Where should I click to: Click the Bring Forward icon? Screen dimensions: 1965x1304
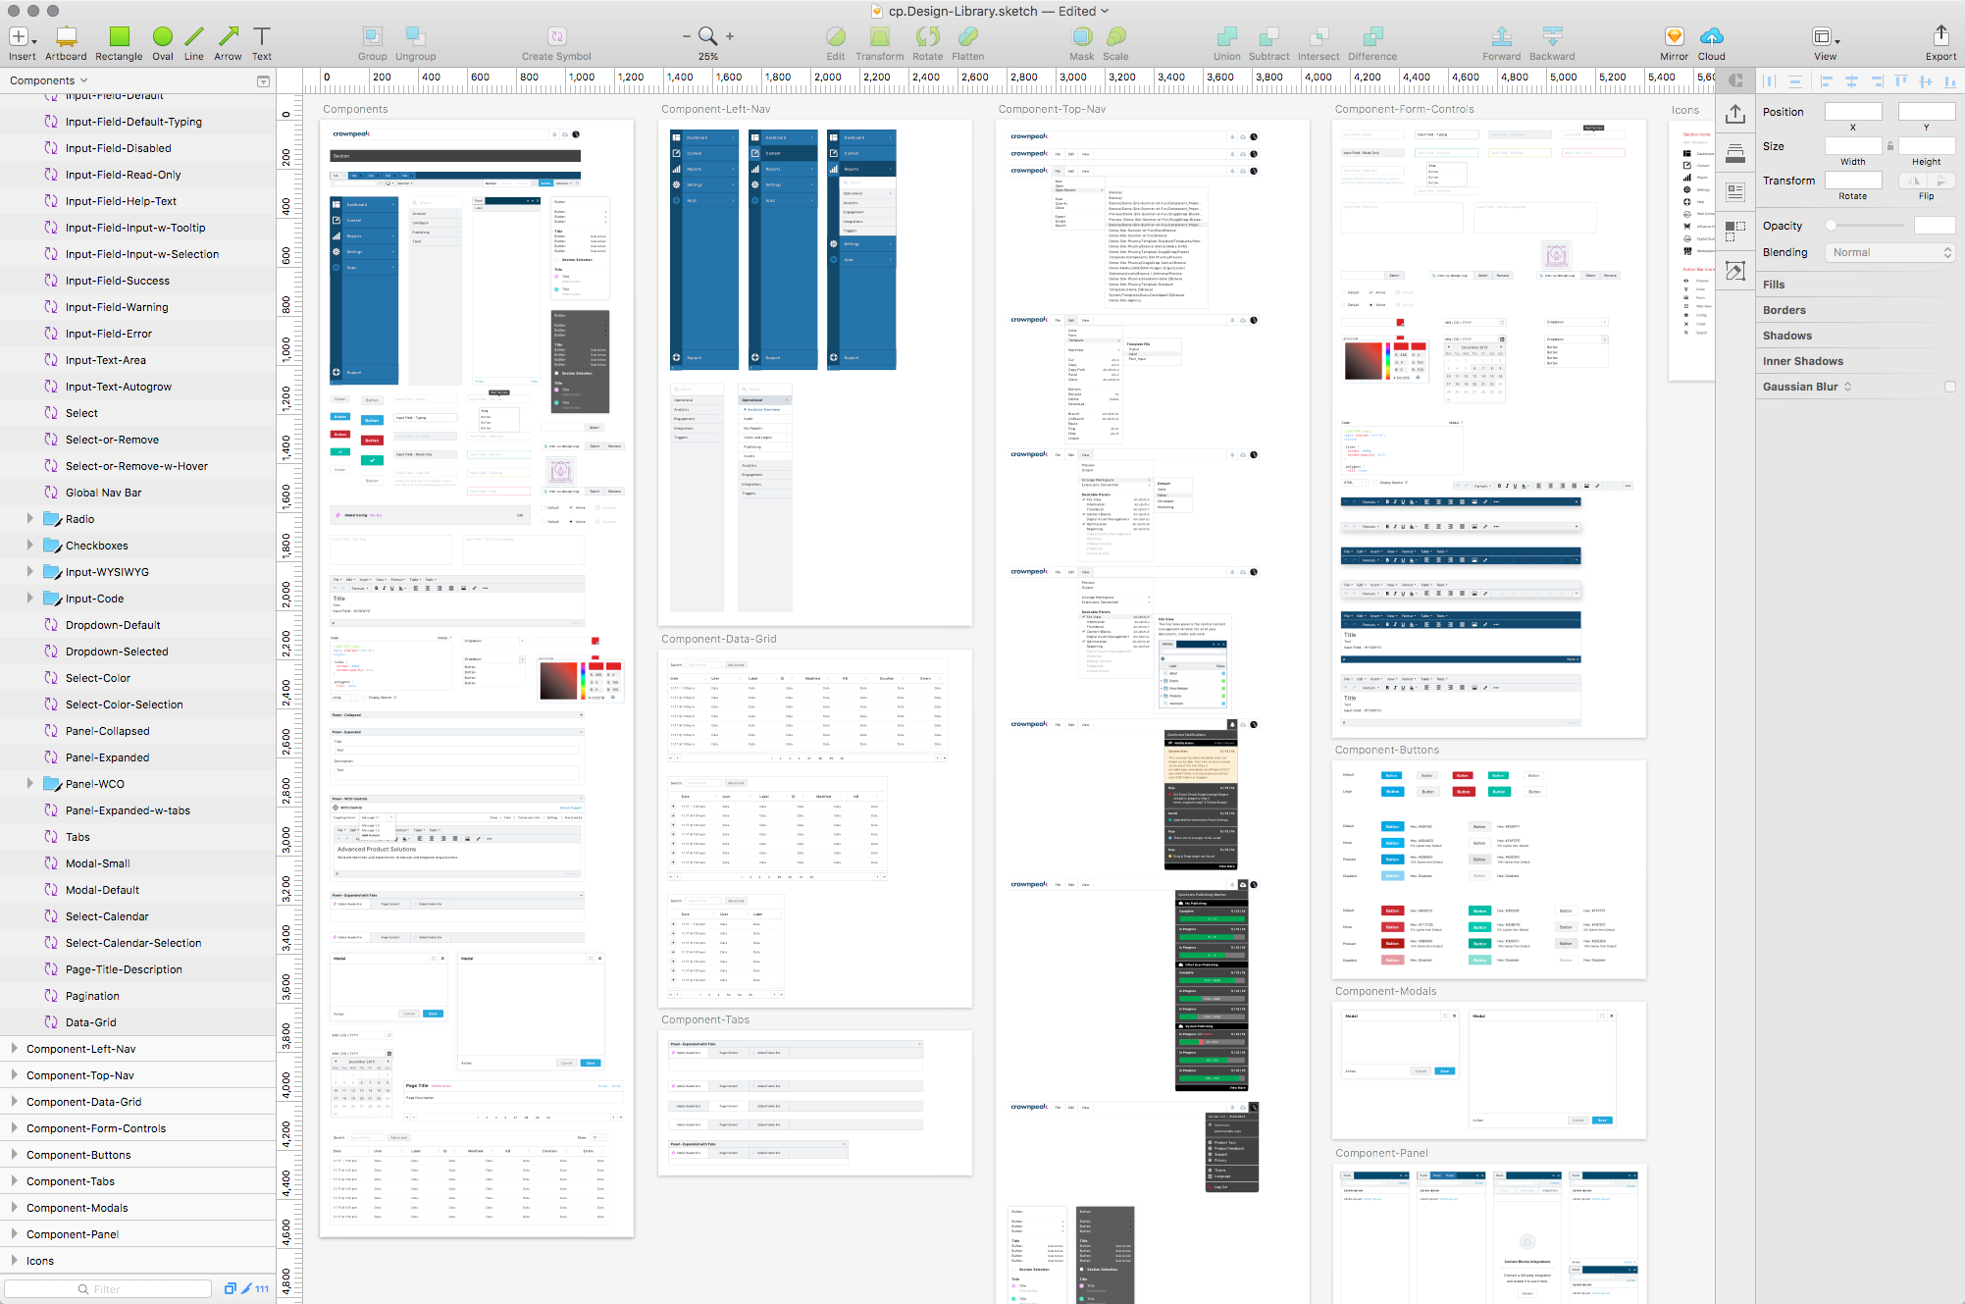(x=1501, y=38)
